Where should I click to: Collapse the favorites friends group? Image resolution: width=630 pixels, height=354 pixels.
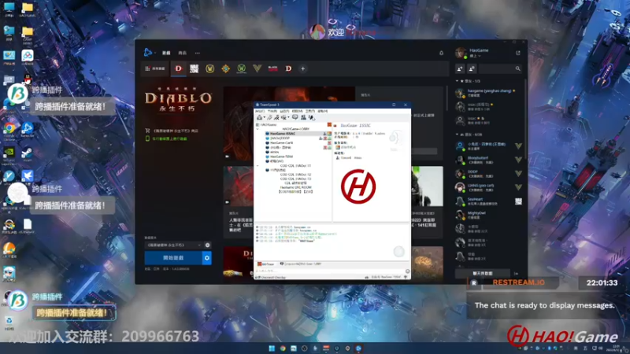click(x=457, y=81)
